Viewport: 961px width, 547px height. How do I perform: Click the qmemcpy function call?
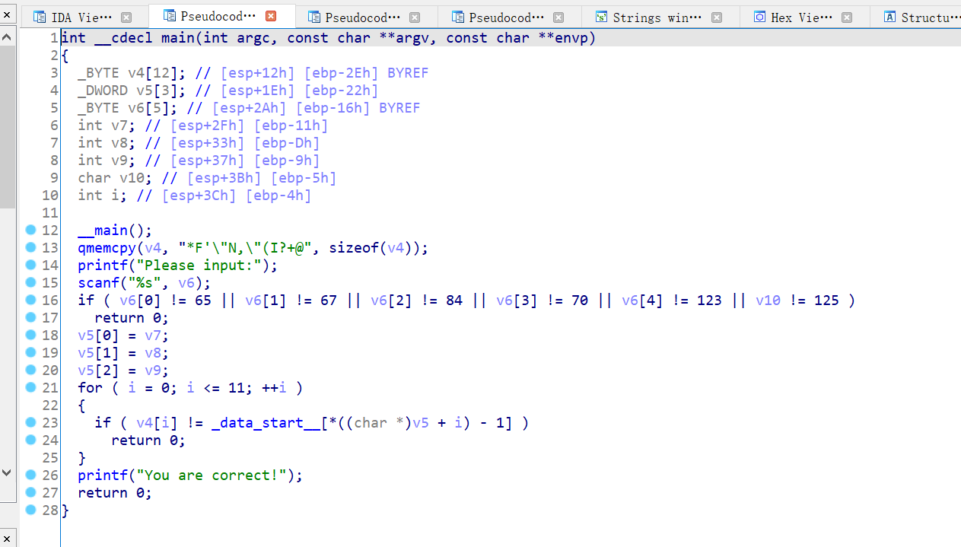107,248
